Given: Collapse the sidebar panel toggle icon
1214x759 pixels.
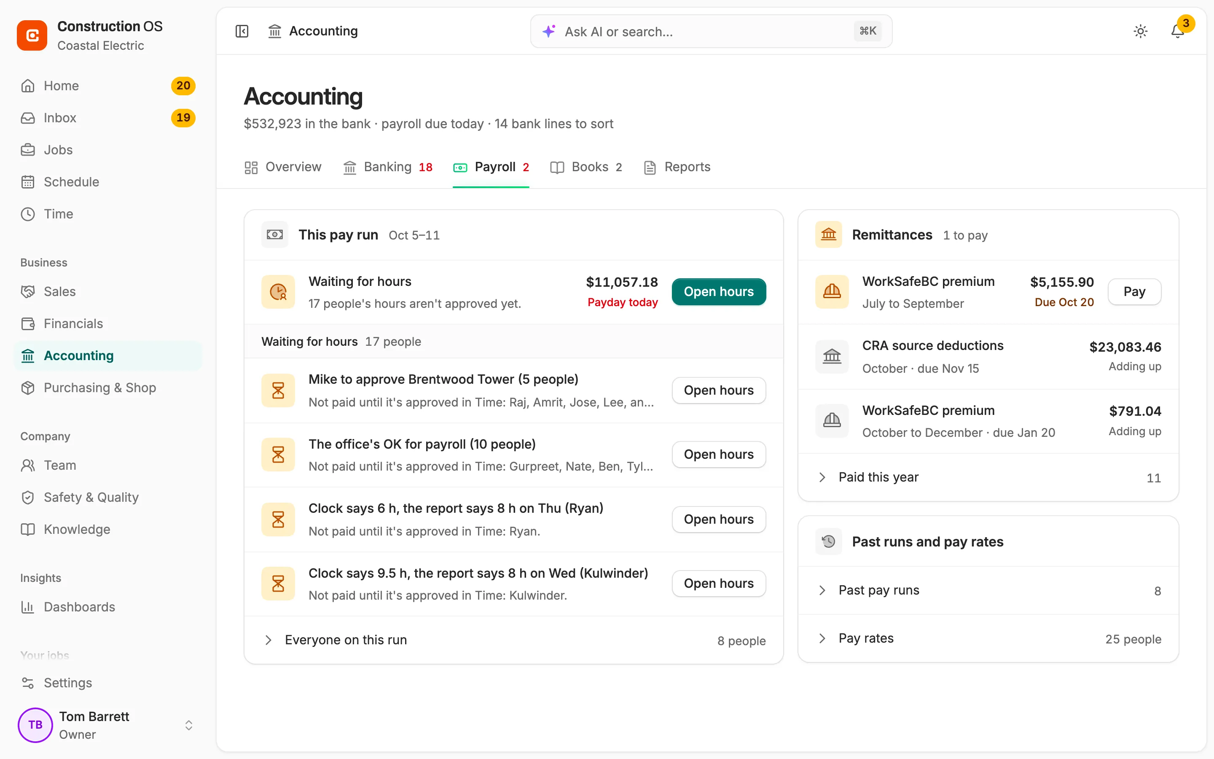Looking at the screenshot, I should click(242, 31).
